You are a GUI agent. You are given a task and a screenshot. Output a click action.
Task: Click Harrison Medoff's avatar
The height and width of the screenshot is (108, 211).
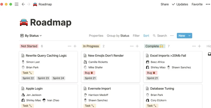pos(85,95)
